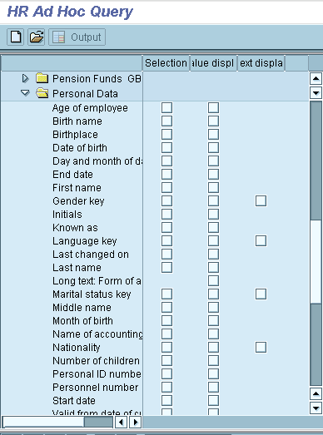Expand the Pension Funds GB node
This screenshot has width=323, height=435.
pos(25,78)
